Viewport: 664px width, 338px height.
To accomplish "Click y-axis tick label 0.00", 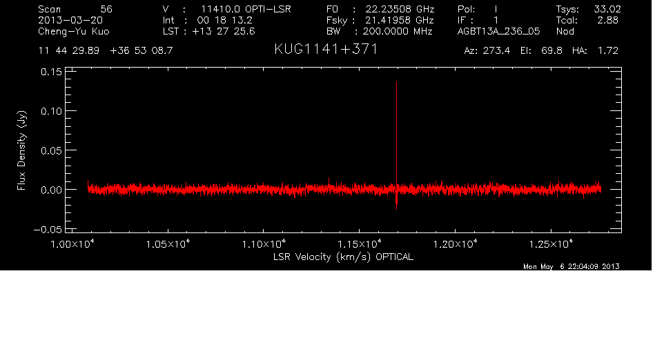I will point(51,190).
